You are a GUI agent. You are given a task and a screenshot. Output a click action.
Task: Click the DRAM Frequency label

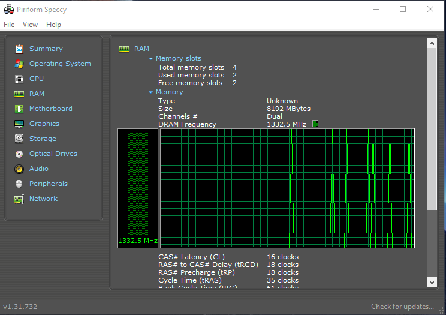pos(187,124)
